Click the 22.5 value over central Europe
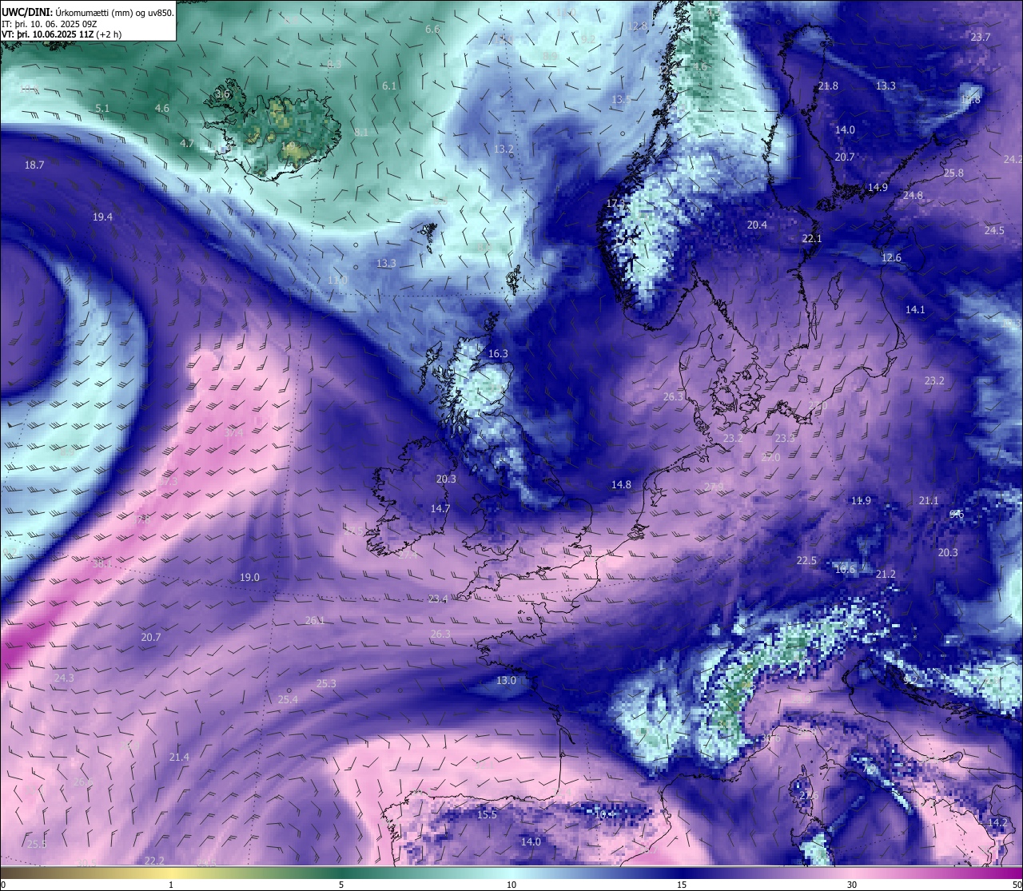Image resolution: width=1023 pixels, height=891 pixels. [x=806, y=560]
